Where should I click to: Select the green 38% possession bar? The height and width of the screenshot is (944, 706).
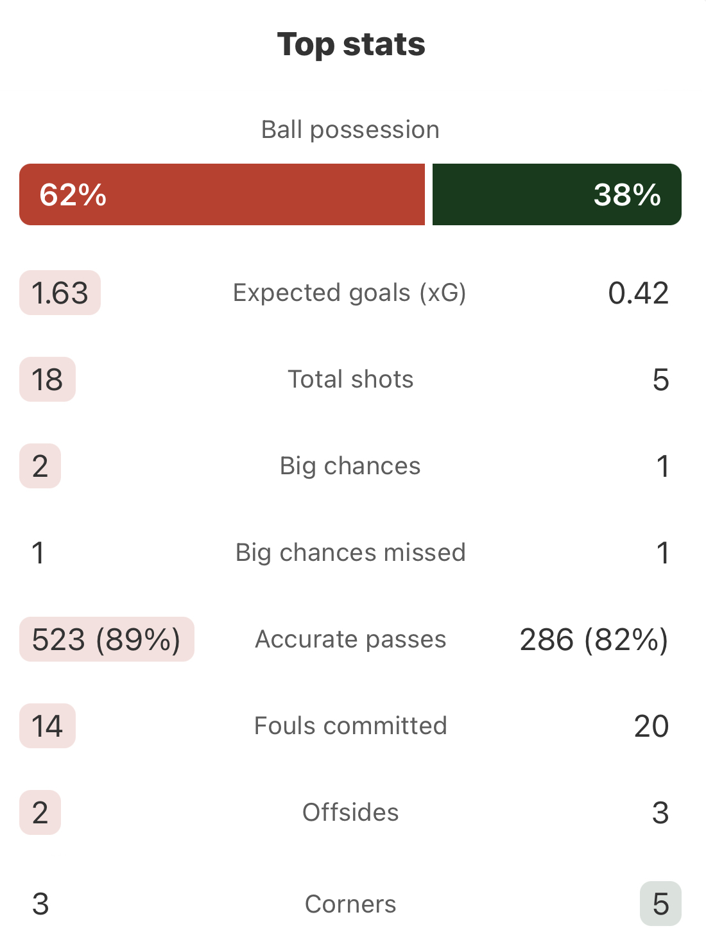pyautogui.click(x=557, y=194)
